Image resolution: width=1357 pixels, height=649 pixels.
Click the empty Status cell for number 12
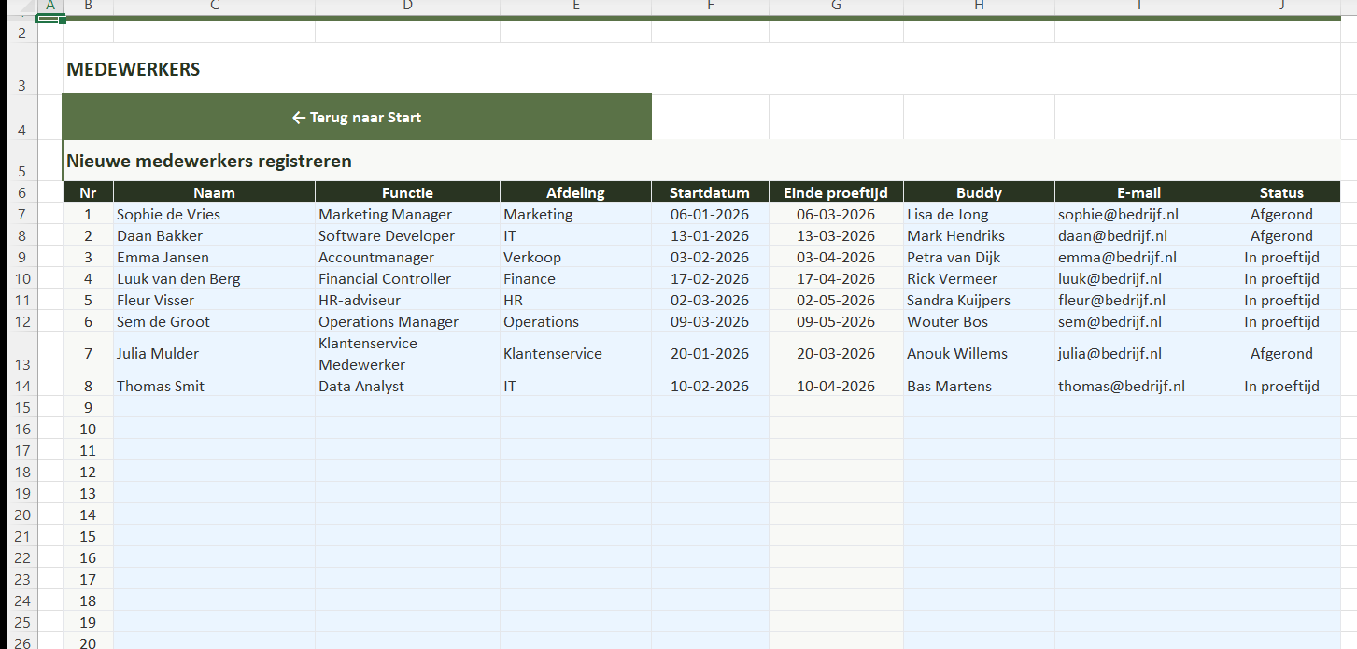click(x=1280, y=472)
